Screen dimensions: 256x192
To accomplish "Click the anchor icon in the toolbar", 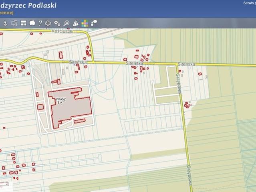I will (5, 23).
